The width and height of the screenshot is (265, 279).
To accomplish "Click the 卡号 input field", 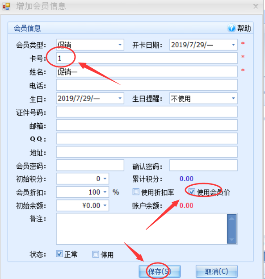I will click(x=147, y=58).
